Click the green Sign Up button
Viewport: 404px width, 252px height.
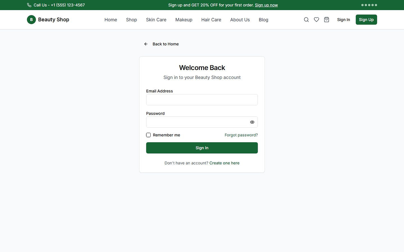click(x=366, y=20)
